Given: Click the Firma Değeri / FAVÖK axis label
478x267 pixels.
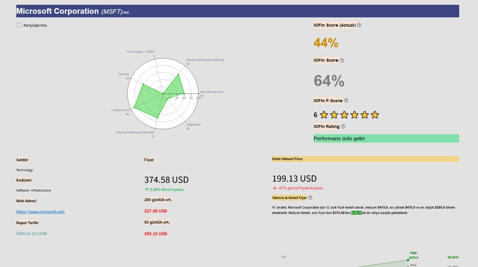Looking at the screenshot, I should pos(141,52).
